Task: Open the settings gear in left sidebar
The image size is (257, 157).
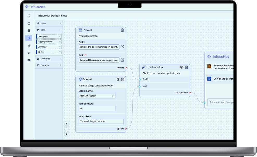Action: tap(29, 60)
